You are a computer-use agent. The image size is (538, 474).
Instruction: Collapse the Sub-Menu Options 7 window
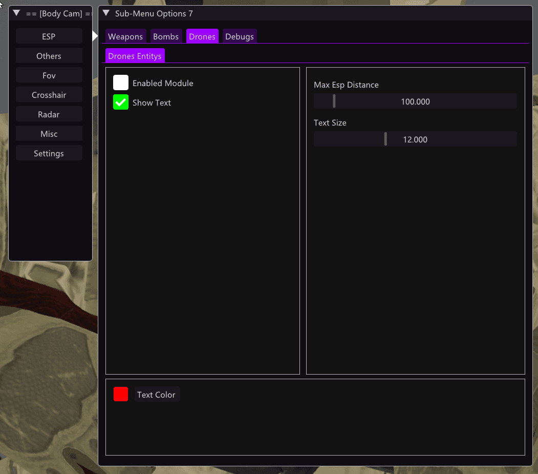pyautogui.click(x=106, y=13)
